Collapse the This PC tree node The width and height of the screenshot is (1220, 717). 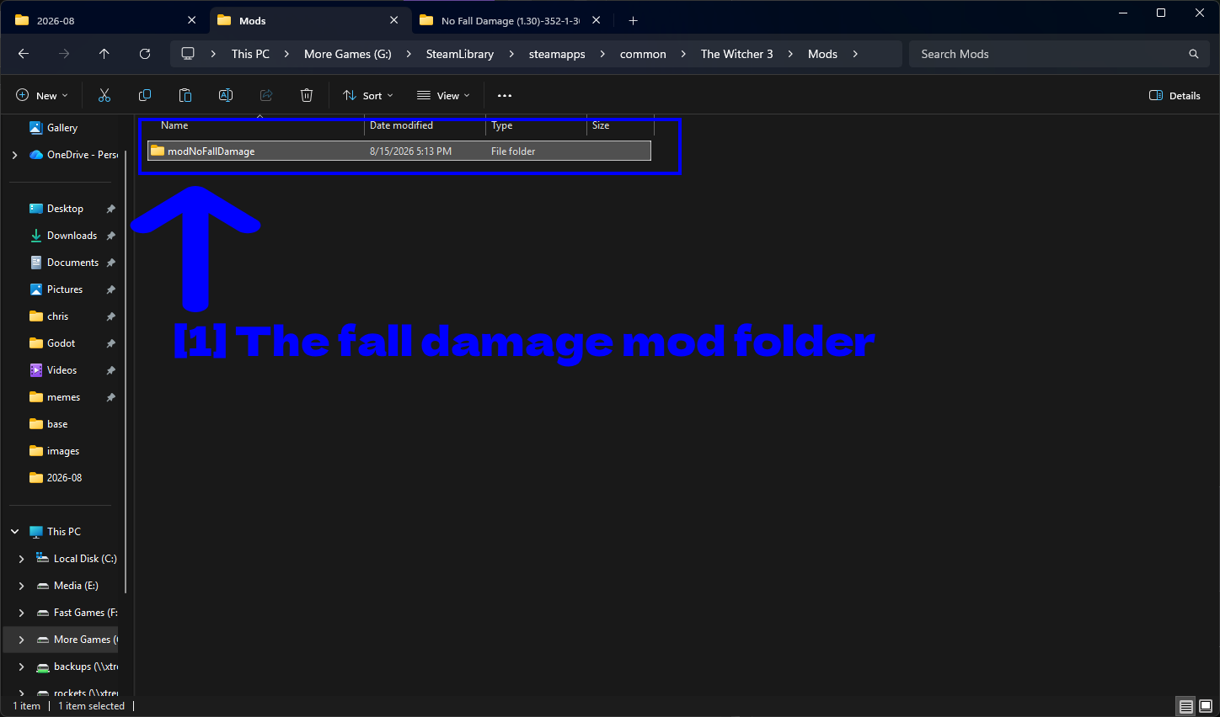[14, 532]
